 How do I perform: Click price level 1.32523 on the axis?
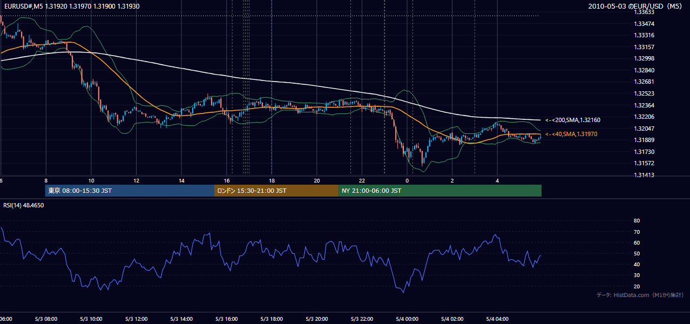[x=644, y=93]
